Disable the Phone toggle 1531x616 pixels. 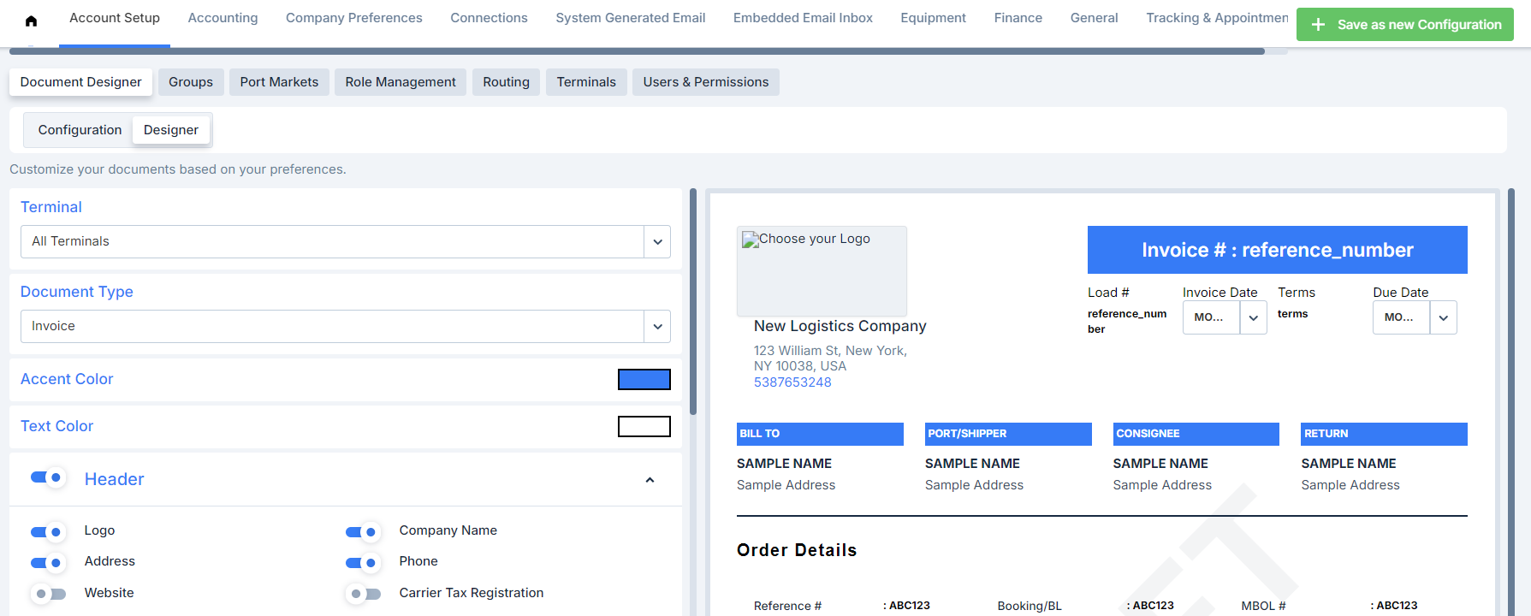[x=362, y=562]
